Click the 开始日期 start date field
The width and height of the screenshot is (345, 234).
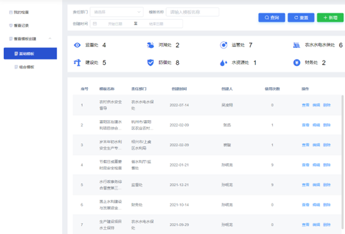pos(115,24)
